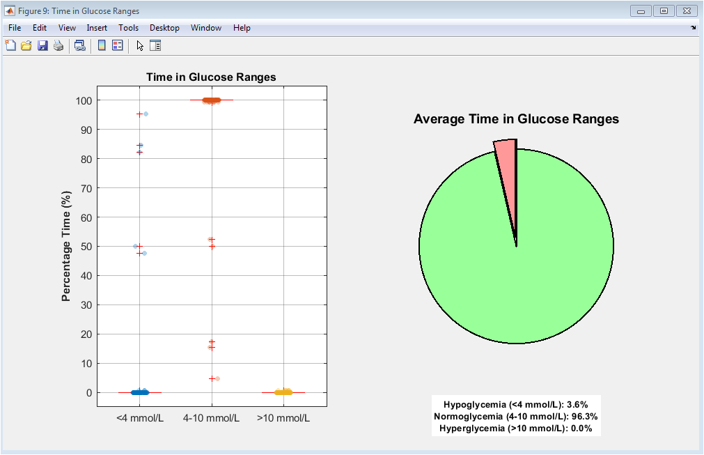Open the Edit menu
Image resolution: width=704 pixels, height=455 pixels.
point(40,28)
